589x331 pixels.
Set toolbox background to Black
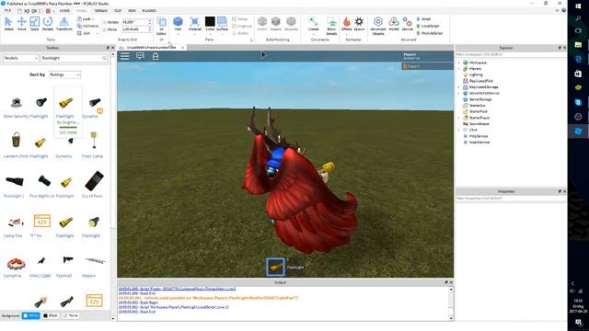click(x=51, y=315)
